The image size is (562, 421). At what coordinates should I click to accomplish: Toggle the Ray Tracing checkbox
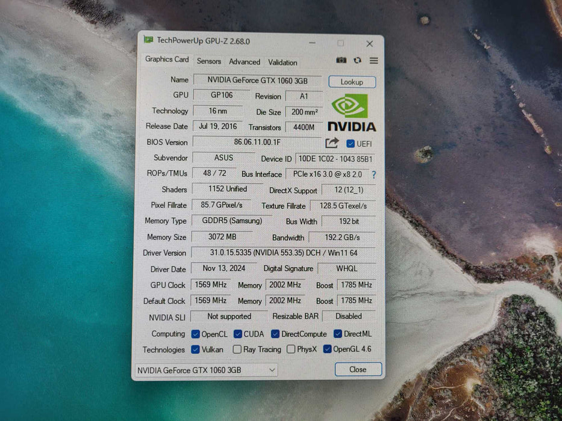(x=237, y=349)
